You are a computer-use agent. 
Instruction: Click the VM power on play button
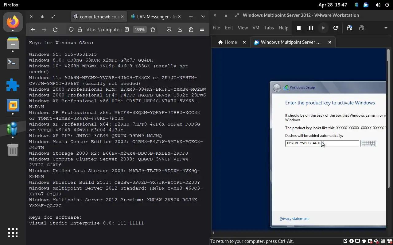coord(323,28)
